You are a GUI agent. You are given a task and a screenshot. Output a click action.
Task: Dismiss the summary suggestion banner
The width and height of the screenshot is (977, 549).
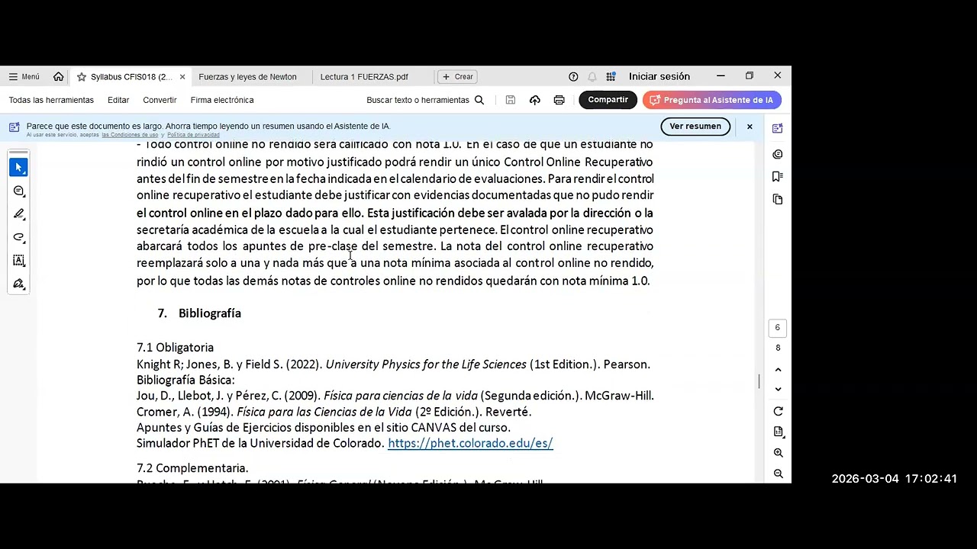pos(750,127)
